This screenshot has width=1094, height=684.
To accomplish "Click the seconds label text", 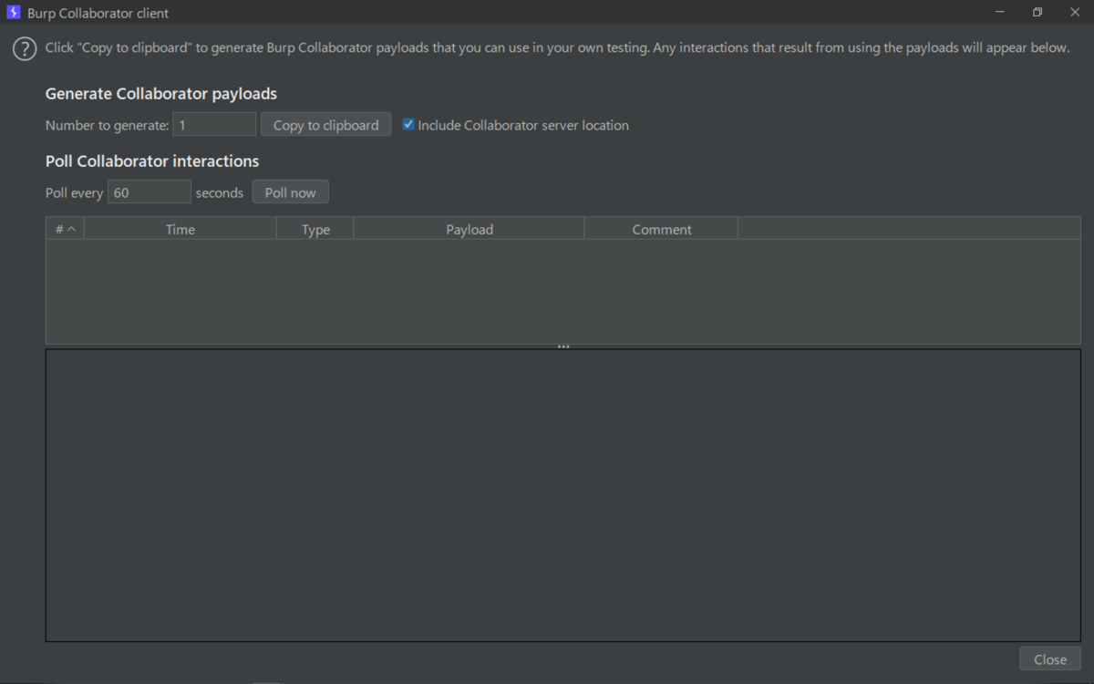I will [x=220, y=192].
